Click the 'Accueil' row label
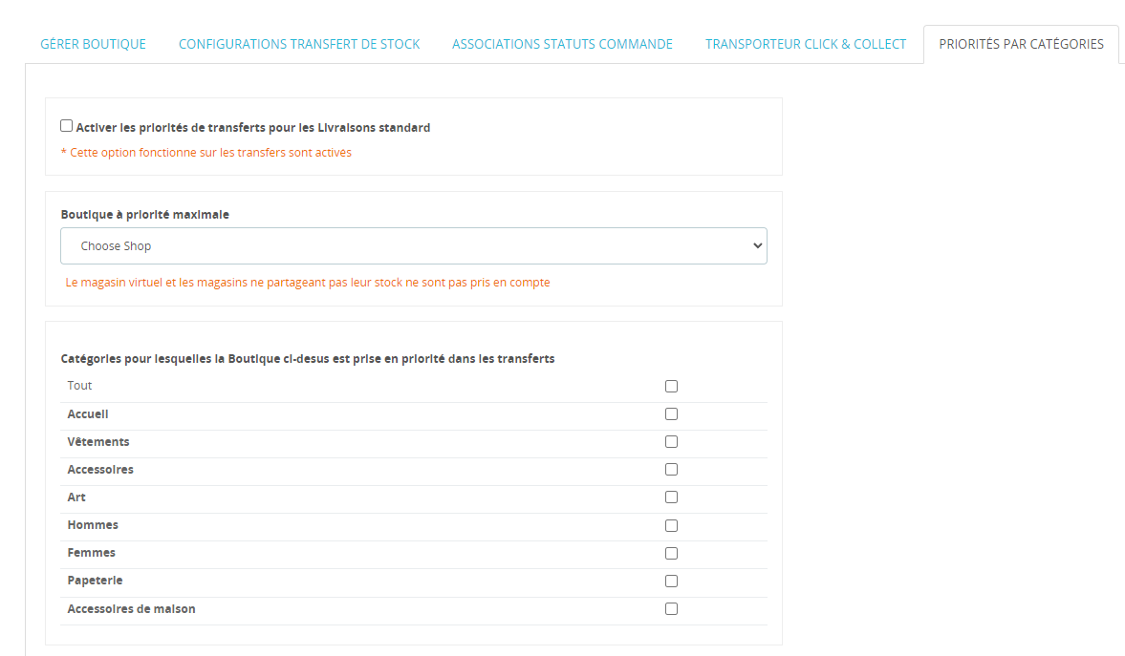 (x=88, y=414)
